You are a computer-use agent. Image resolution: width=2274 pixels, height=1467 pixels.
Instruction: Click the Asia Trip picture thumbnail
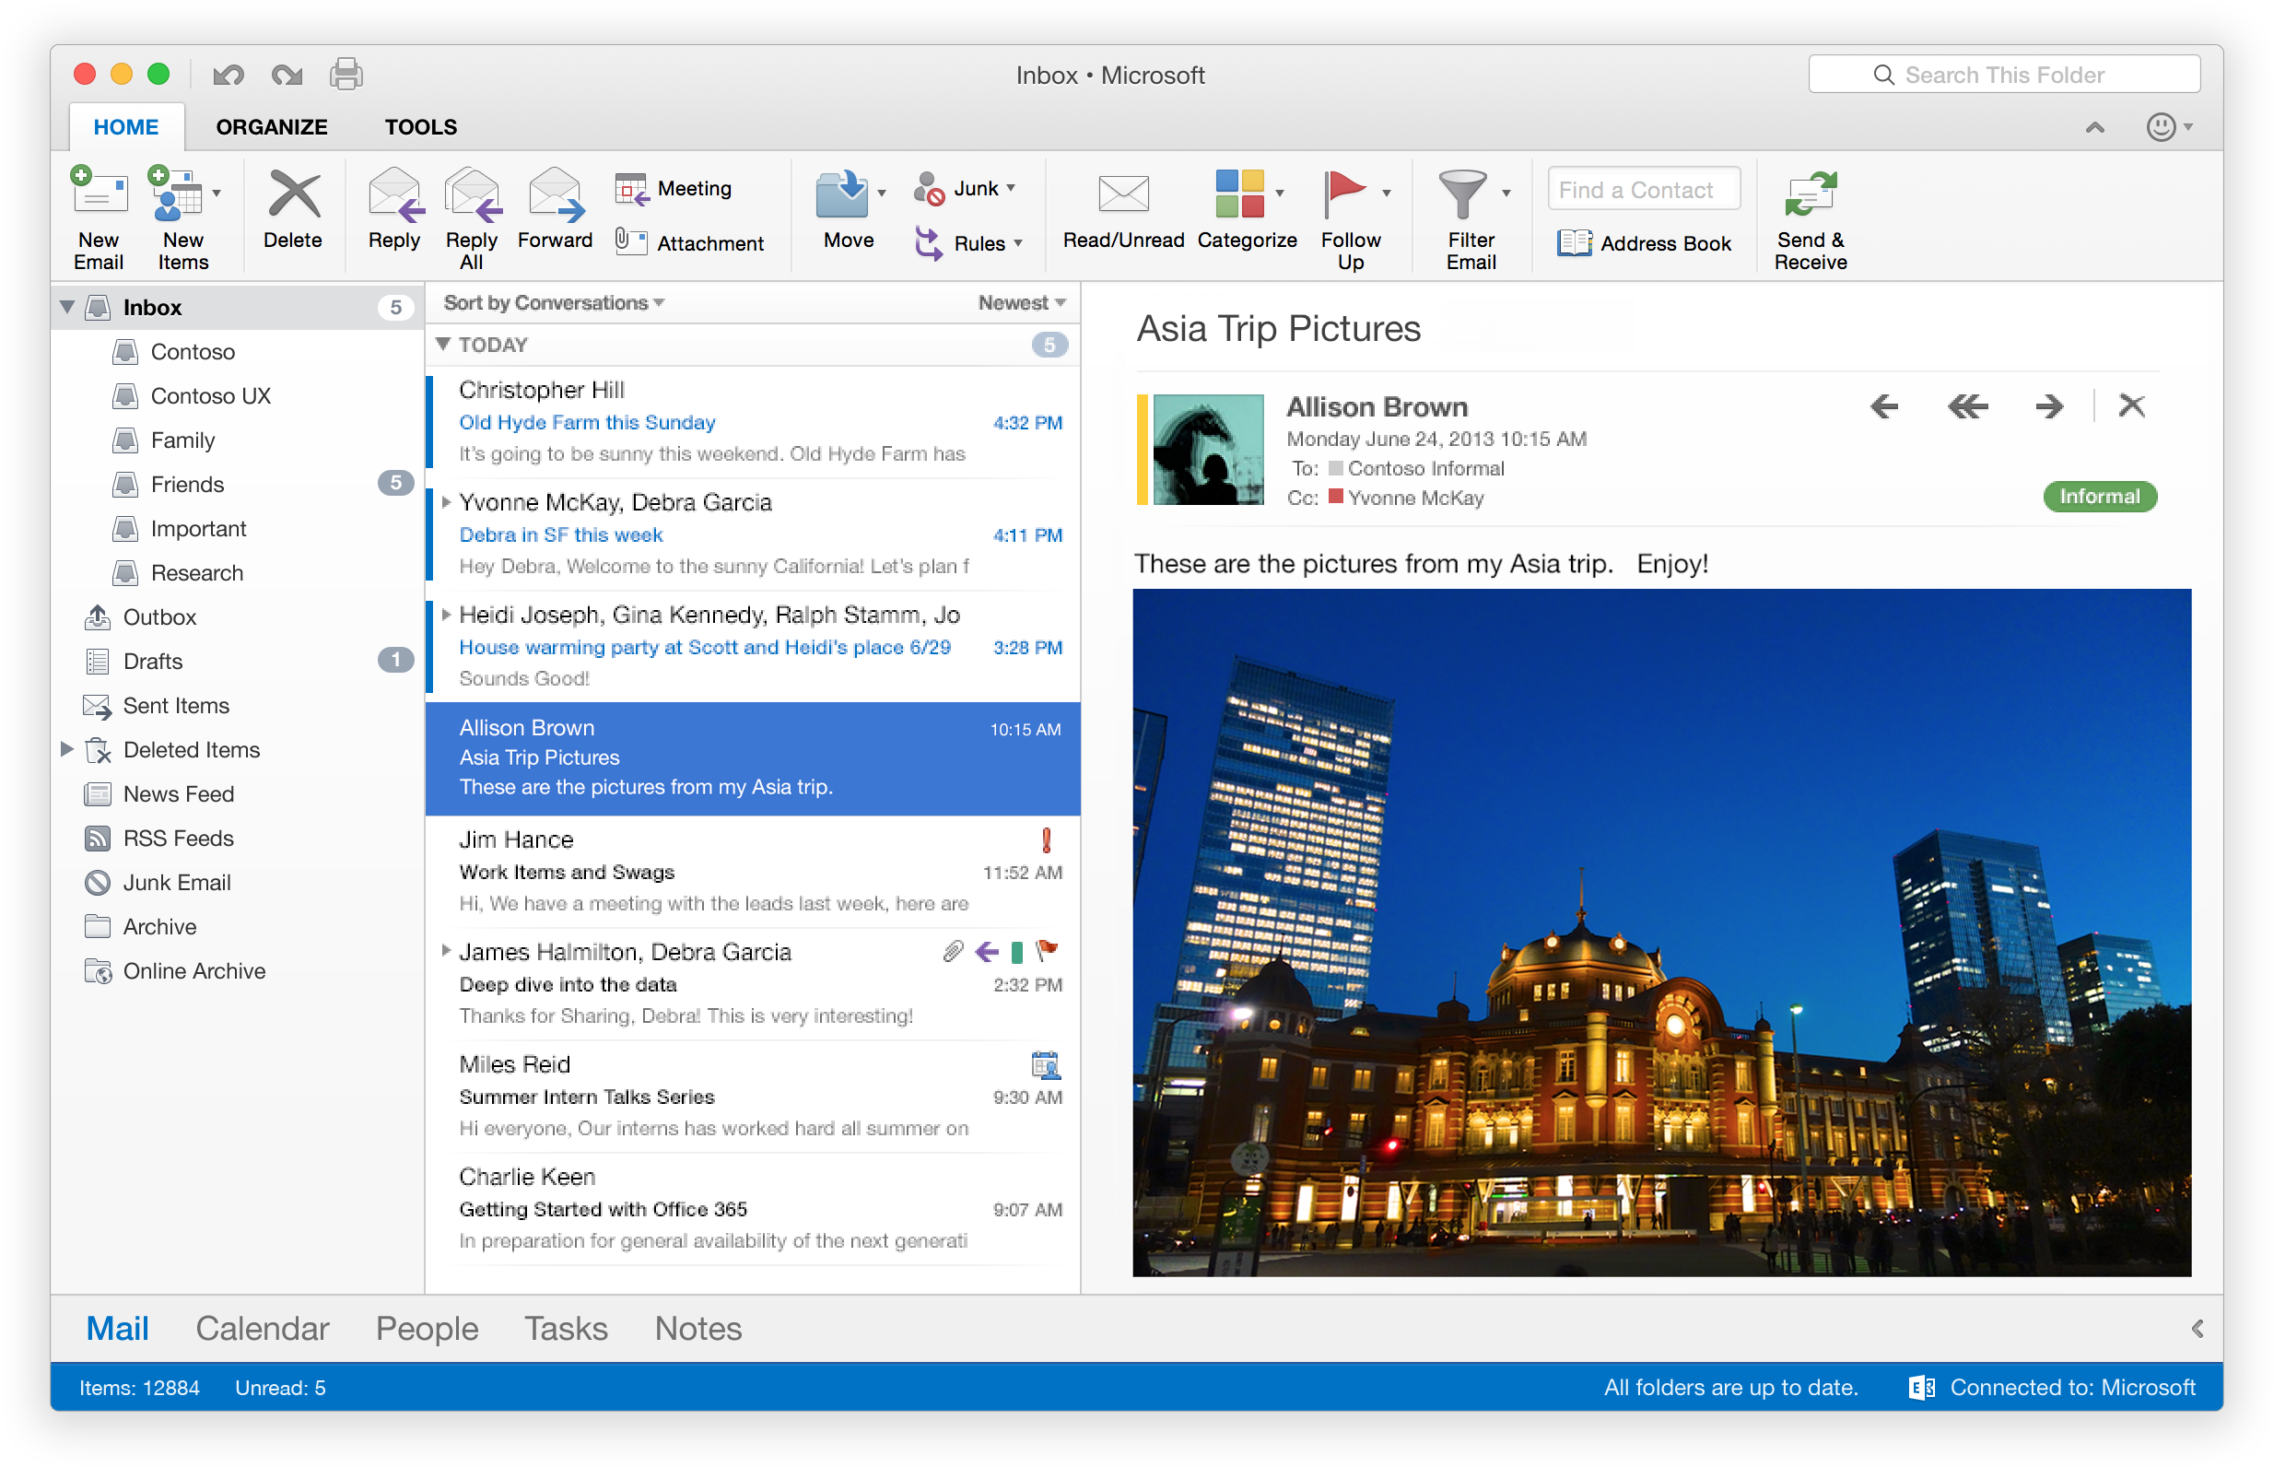point(1201,448)
